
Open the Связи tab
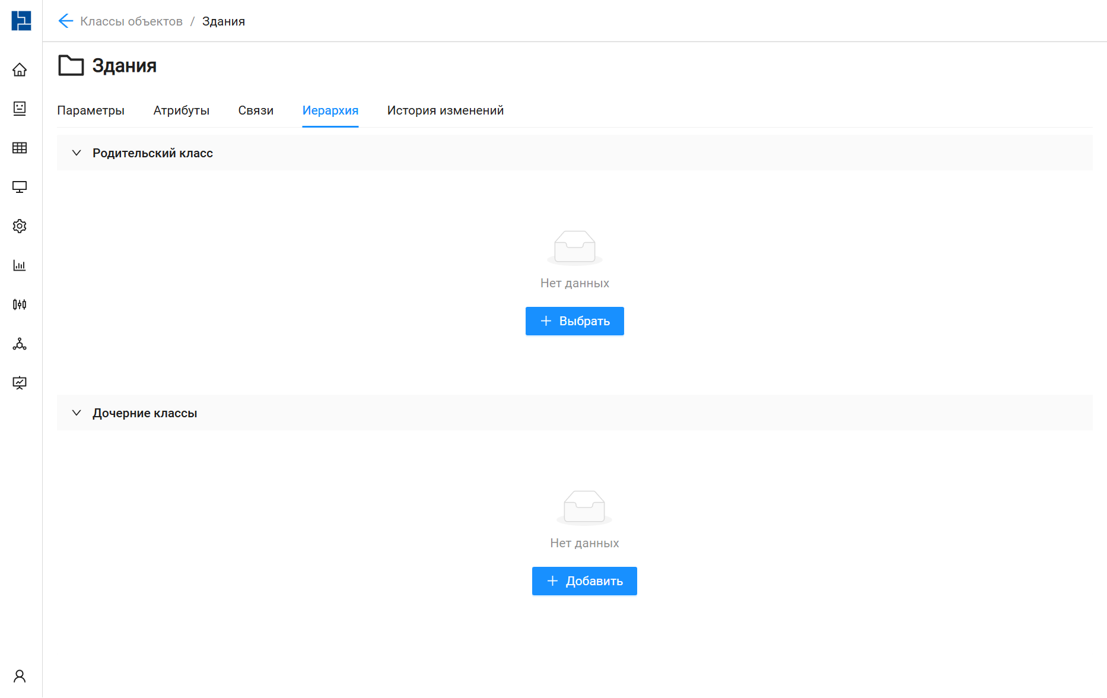pyautogui.click(x=256, y=110)
